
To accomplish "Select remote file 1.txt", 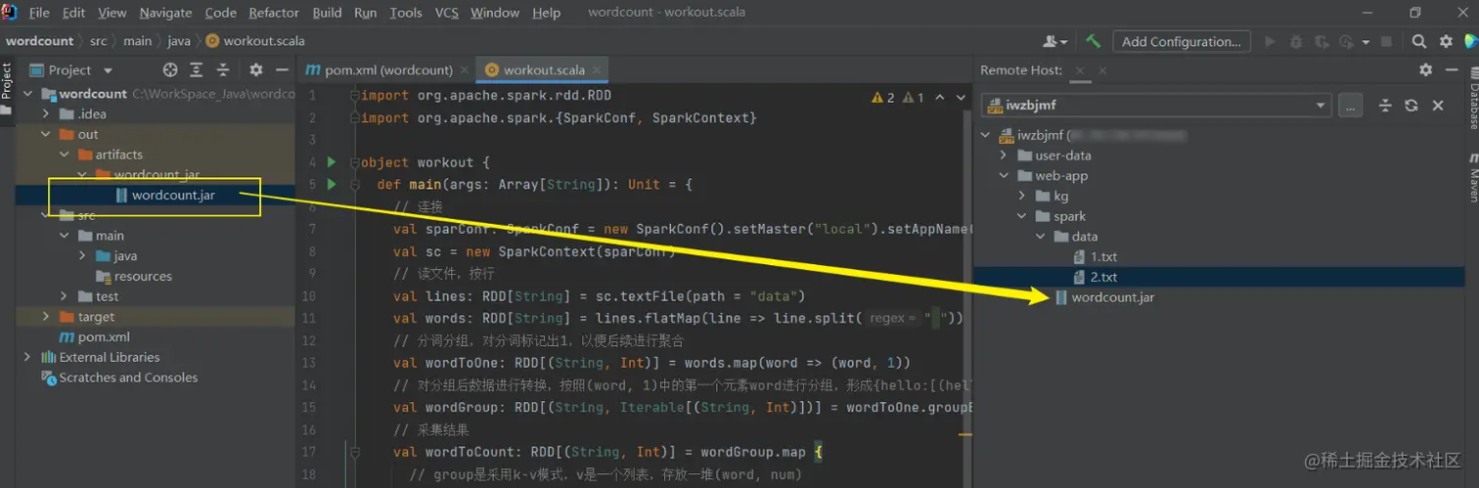I will [x=1103, y=257].
